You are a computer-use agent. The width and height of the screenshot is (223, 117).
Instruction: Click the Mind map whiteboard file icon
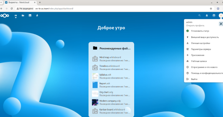[x=95, y=59]
